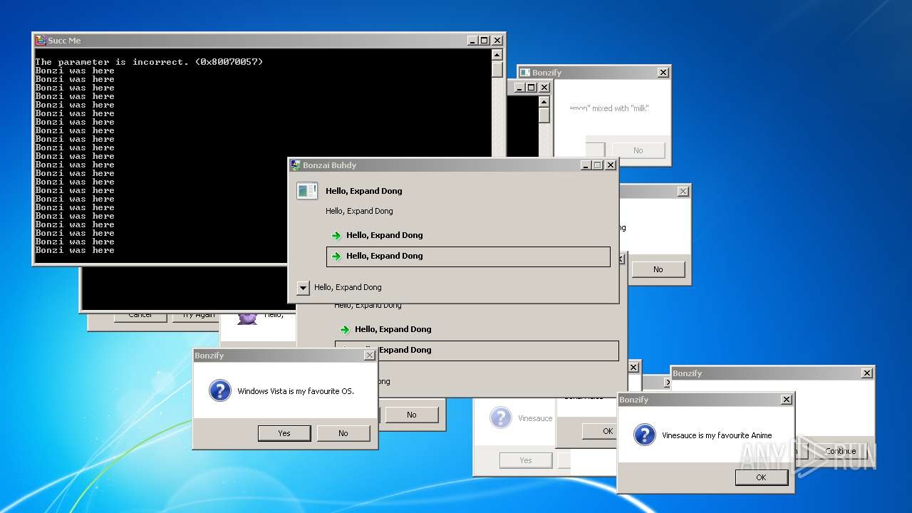Close the Vinesauce Anime Bonzify dialog

coord(787,400)
